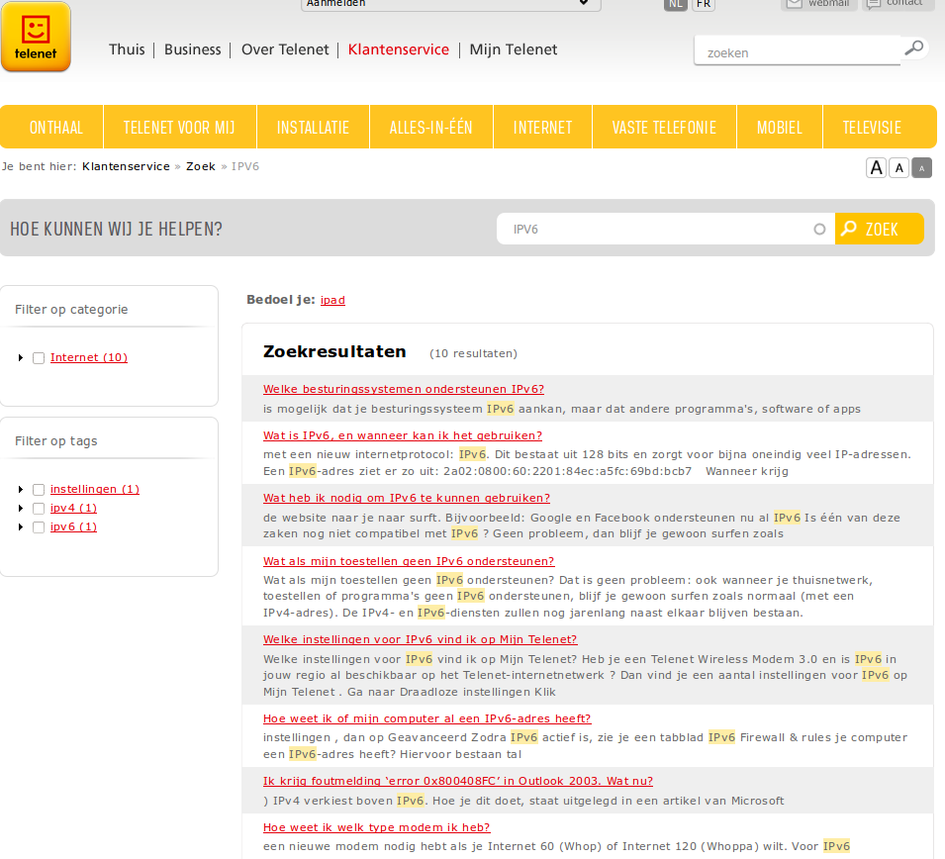The width and height of the screenshot is (945, 859).
Task: Click the IPV6 breadcrumb text
Action: coord(245,166)
